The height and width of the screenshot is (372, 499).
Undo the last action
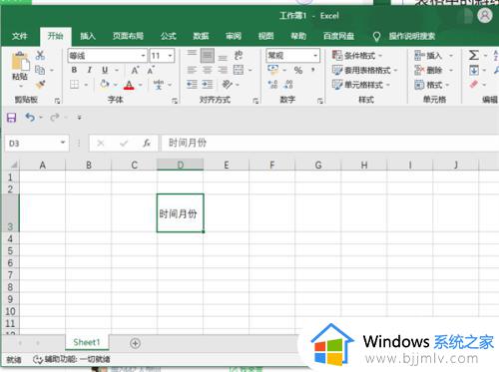30,117
